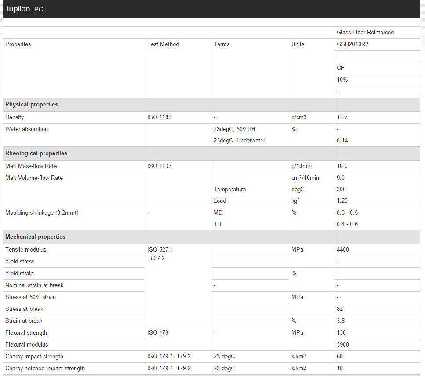This screenshot has height=376, width=425.
Task: Click the Flexural modulus label
Action: (26, 345)
